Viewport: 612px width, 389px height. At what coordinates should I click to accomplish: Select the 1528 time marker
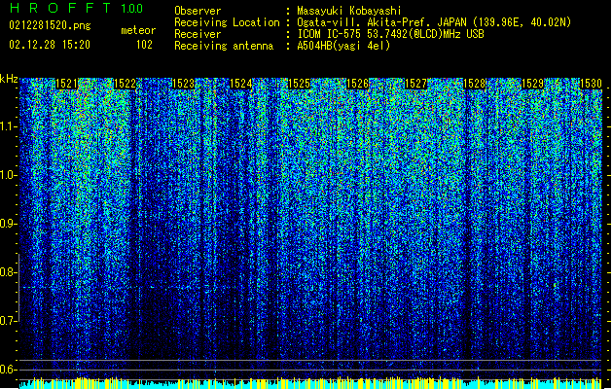coord(474,84)
